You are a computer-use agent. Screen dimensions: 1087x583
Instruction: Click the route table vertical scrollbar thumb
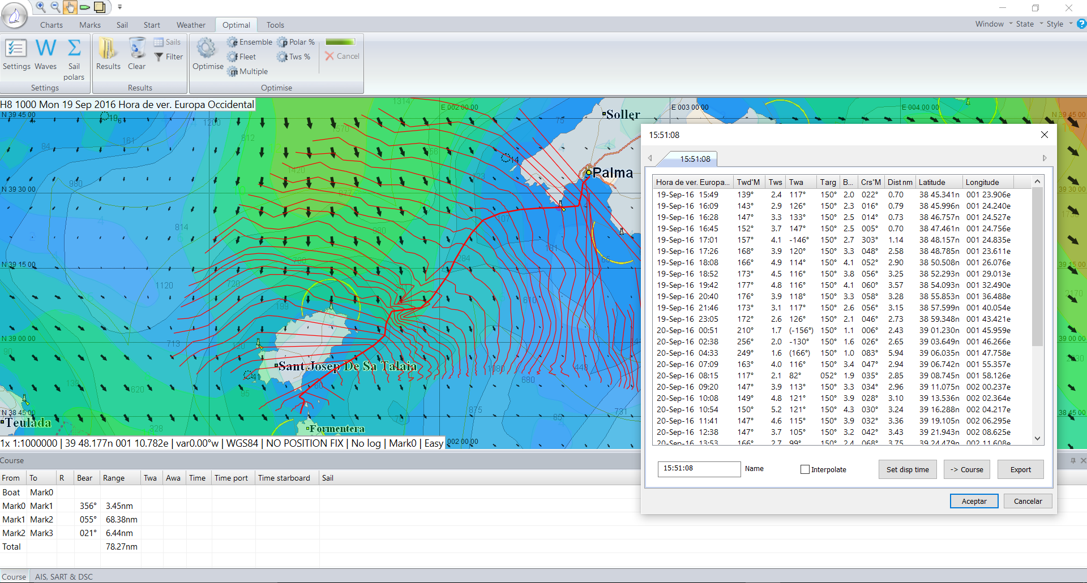(x=1037, y=266)
